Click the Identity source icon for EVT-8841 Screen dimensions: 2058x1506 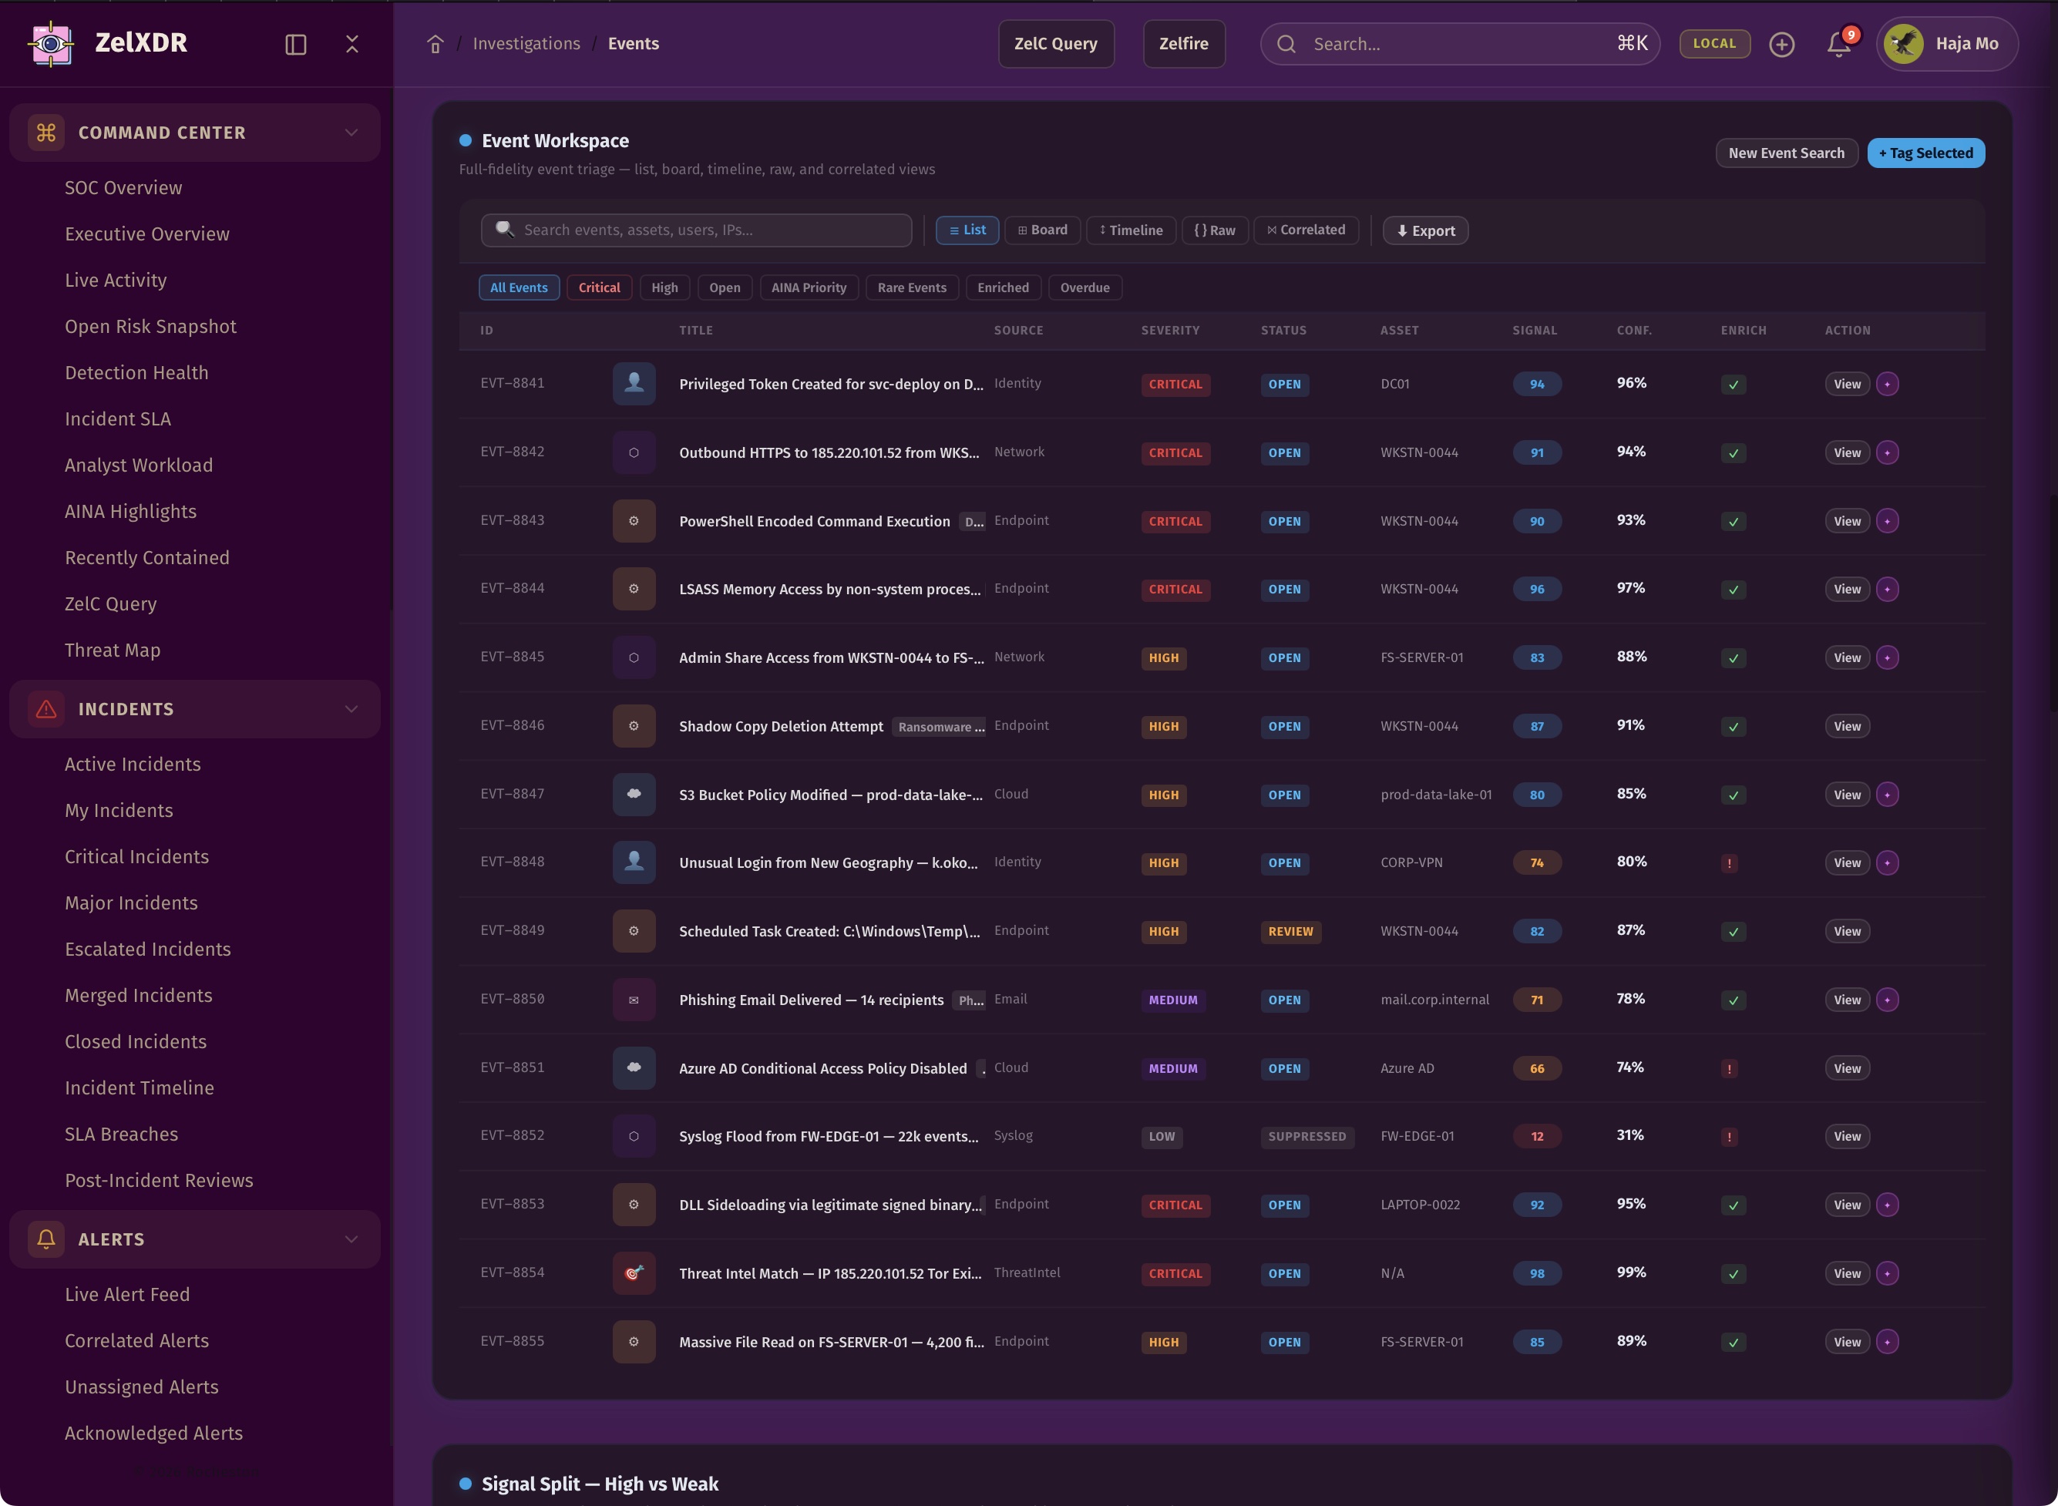coord(634,384)
